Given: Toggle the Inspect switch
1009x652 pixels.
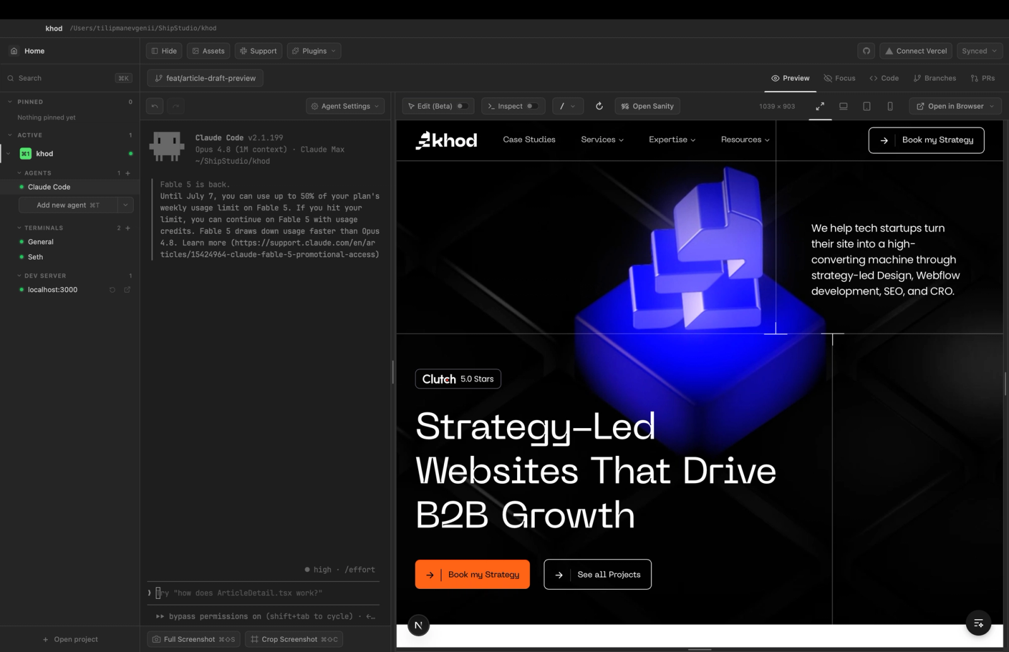Looking at the screenshot, I should pos(532,106).
